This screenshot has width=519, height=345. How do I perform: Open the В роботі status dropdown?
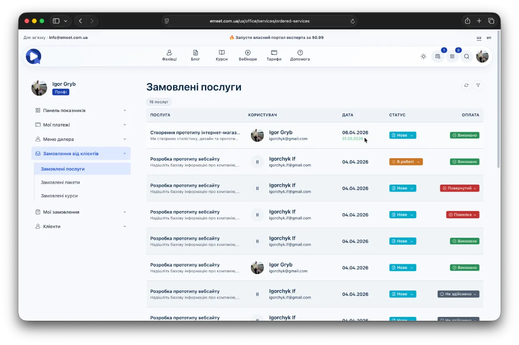[x=406, y=162]
